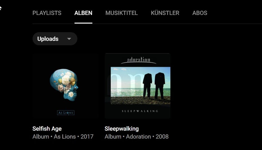
Task: Click the 2017 year under Selfish Age
Action: (87, 137)
